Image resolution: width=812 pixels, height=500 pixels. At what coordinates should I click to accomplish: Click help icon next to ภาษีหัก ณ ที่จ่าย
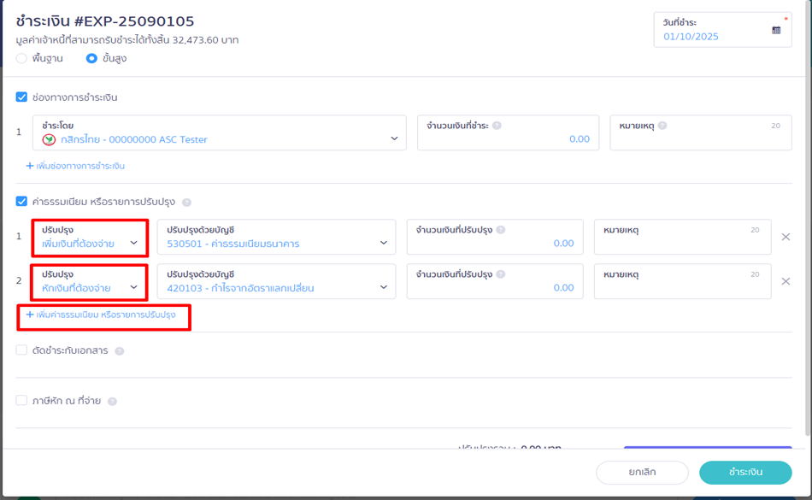[112, 401]
